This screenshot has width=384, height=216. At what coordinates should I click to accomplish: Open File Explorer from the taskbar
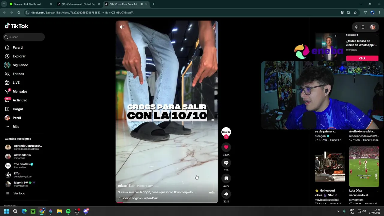[59, 211]
